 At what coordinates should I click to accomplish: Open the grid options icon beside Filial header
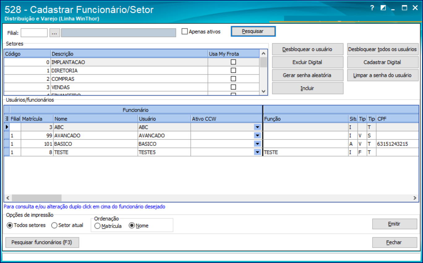(7, 119)
